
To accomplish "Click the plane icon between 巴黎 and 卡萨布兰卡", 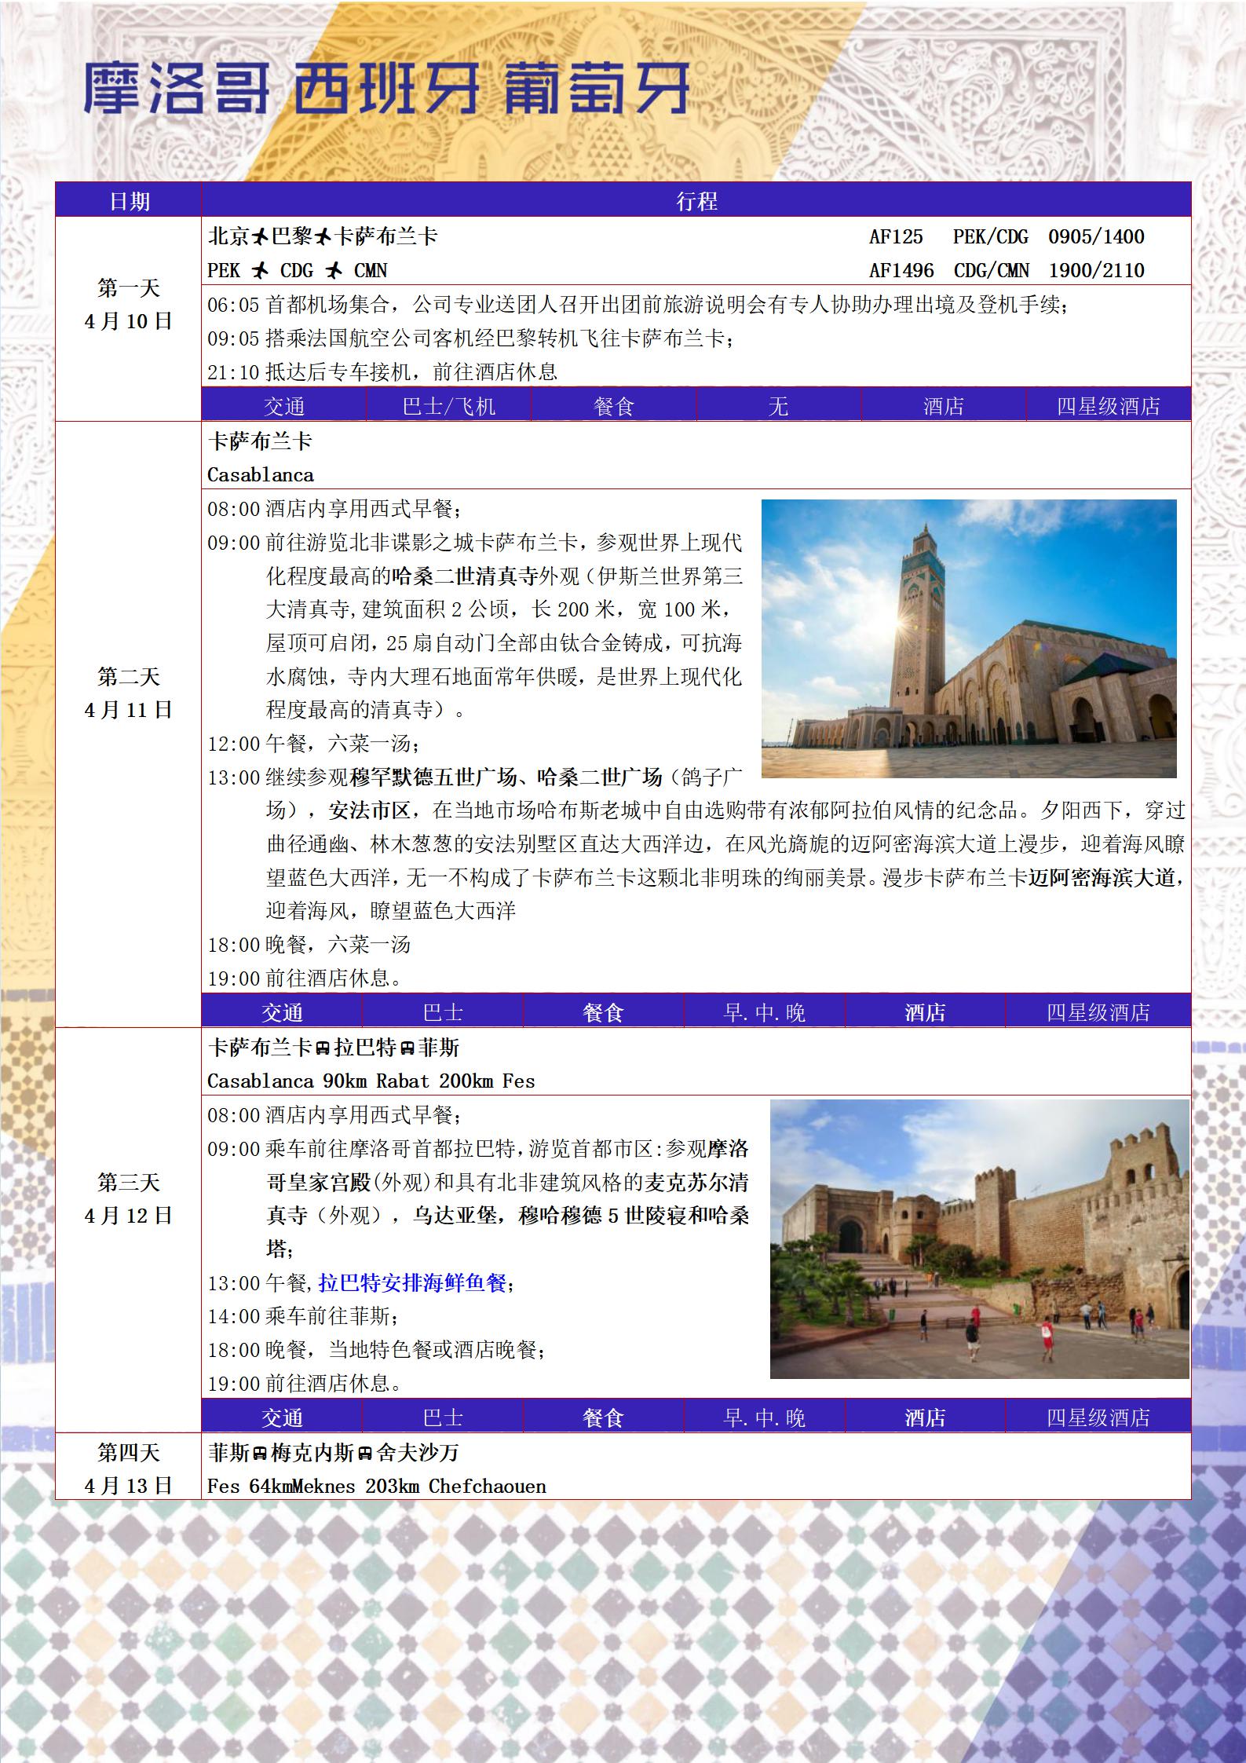I will [x=323, y=236].
